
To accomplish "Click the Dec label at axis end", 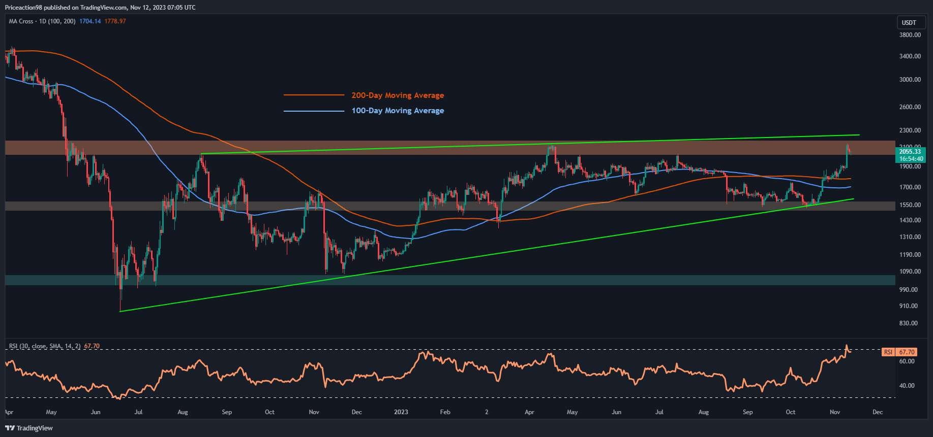I will click(x=877, y=412).
